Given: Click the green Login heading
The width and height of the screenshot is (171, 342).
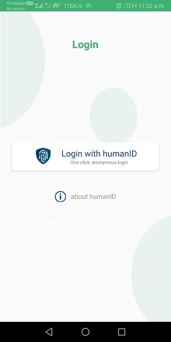Looking at the screenshot, I should [x=85, y=45].
